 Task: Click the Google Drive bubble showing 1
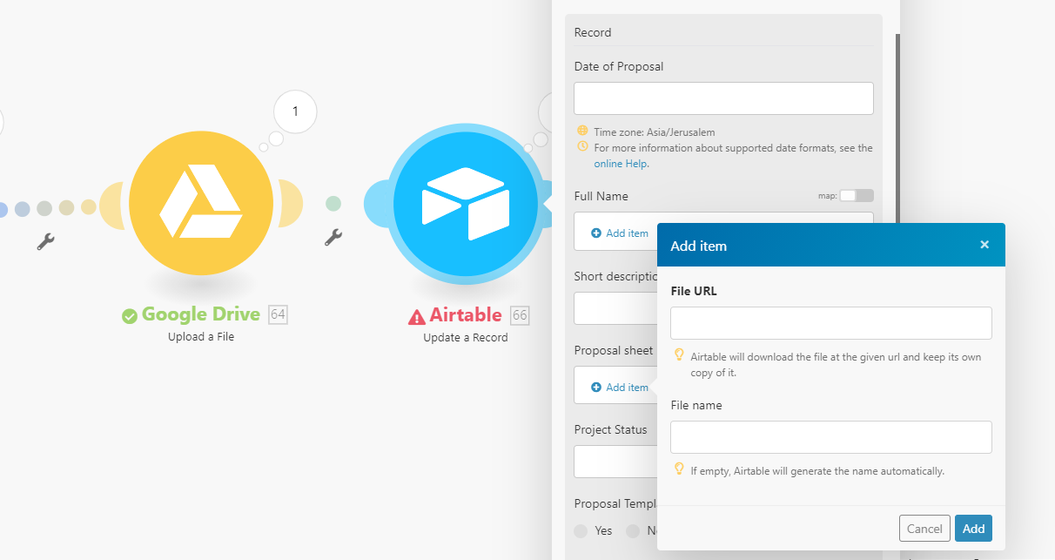(295, 111)
